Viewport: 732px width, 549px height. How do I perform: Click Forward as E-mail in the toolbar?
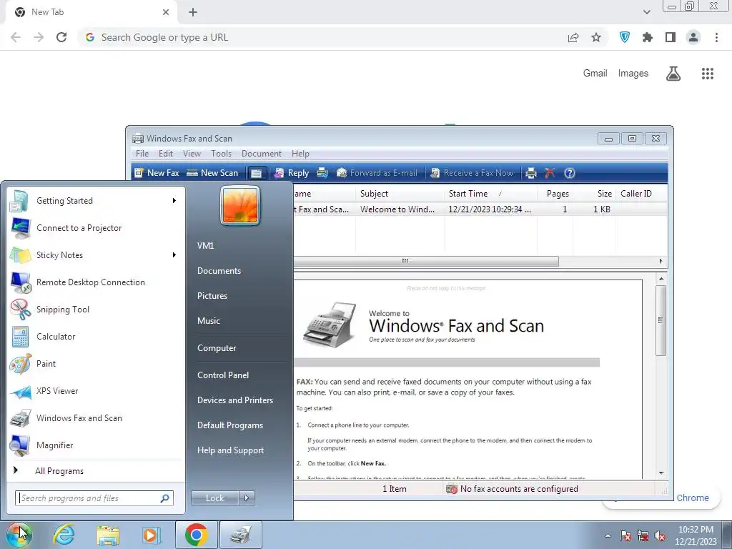click(377, 173)
